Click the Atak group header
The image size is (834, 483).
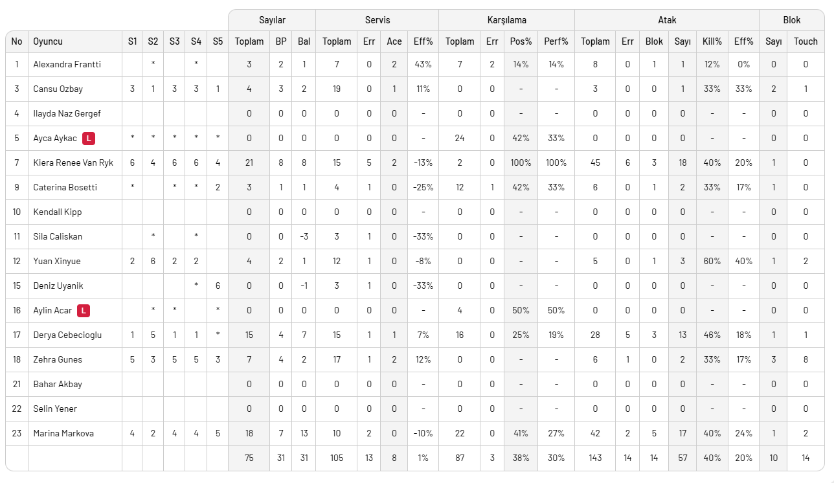tap(667, 20)
